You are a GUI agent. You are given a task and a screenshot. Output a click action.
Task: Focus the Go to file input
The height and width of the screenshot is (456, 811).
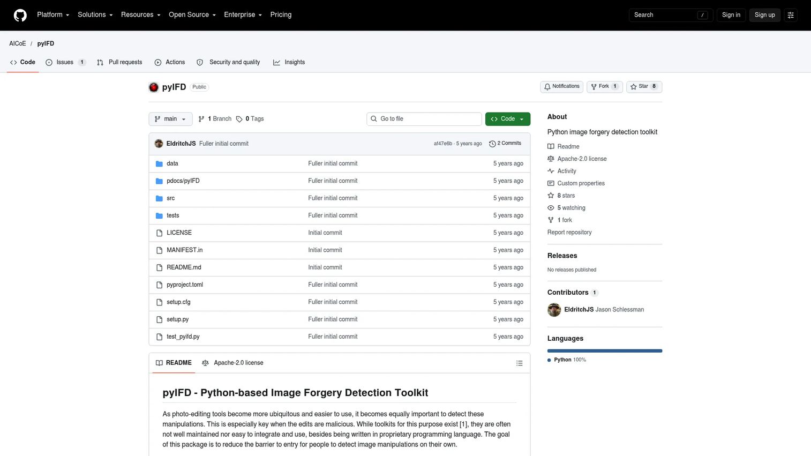tap(424, 119)
